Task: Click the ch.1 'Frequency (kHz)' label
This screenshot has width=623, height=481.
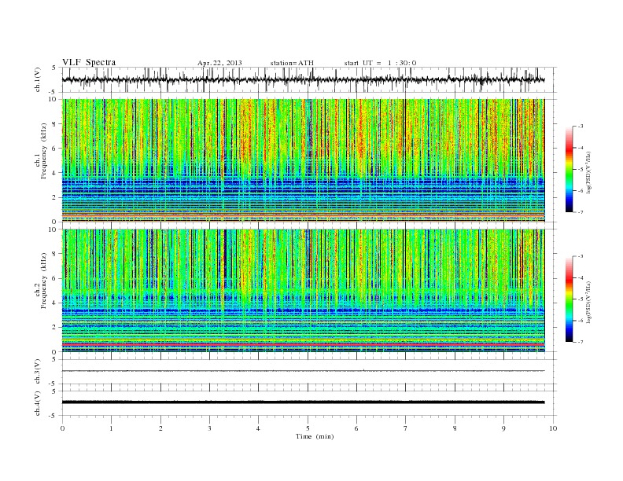Action: (x=44, y=151)
